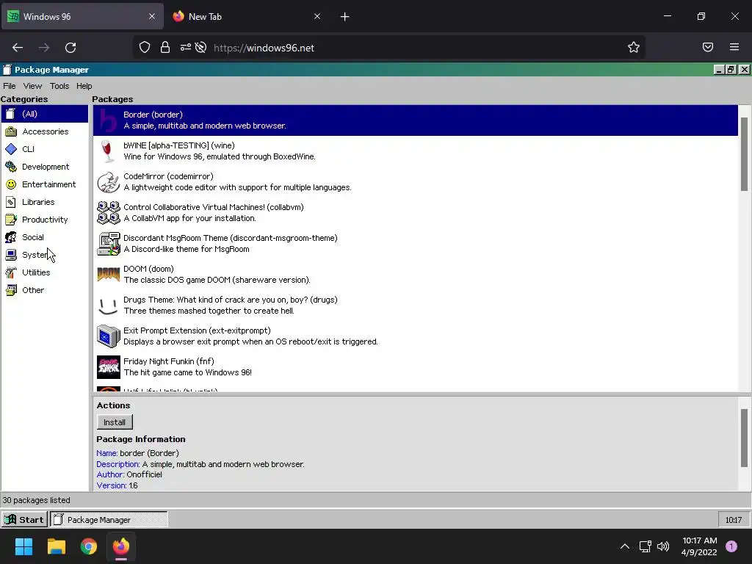Select the DOOM (doom) package text
This screenshot has height=564, width=752.
click(148, 269)
